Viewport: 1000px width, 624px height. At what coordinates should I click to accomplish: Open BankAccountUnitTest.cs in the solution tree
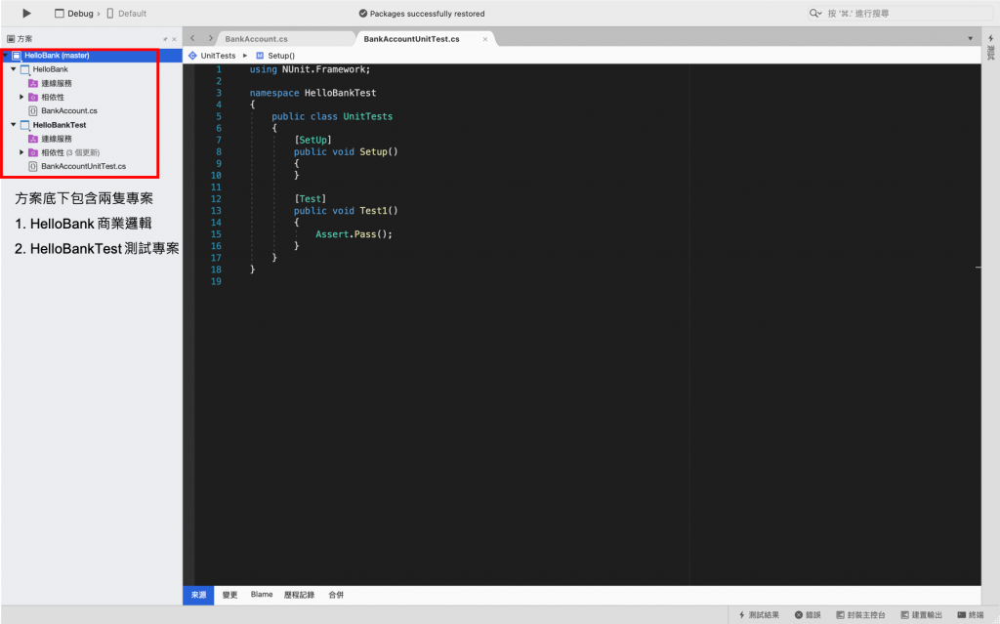coord(84,167)
